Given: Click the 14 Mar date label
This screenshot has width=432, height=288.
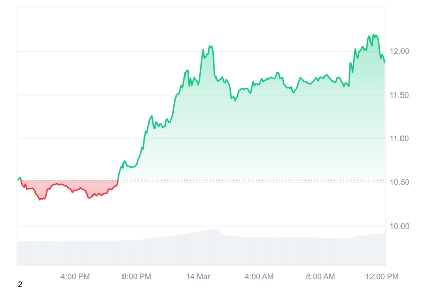Looking at the screenshot, I should coord(198,277).
